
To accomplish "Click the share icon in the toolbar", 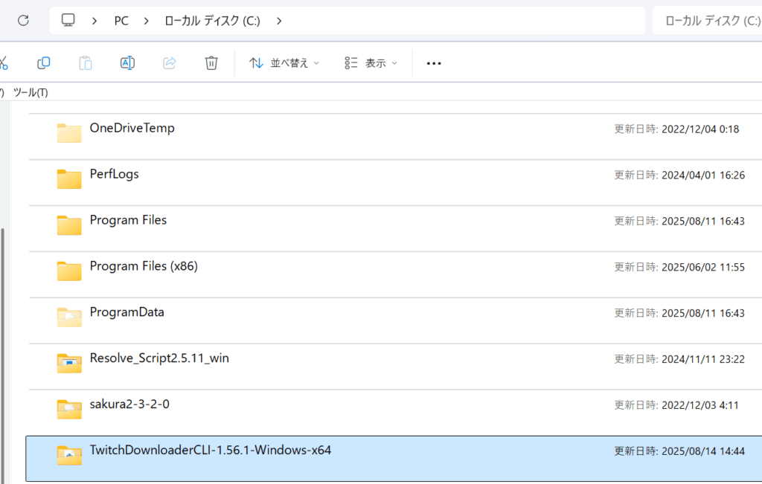I will click(170, 63).
